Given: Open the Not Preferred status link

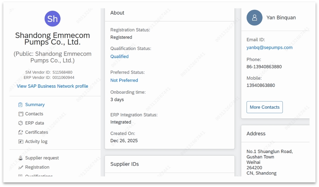Looking at the screenshot, I should [124, 80].
